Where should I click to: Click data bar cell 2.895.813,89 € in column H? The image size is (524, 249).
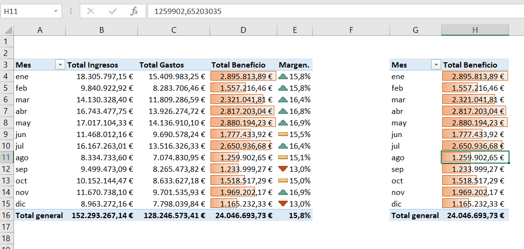[475, 76]
